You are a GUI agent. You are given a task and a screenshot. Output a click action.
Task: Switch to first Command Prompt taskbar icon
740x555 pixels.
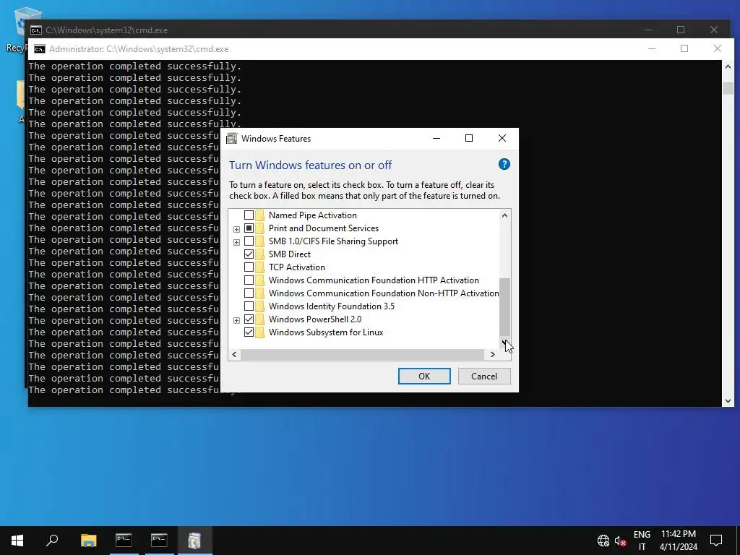pyautogui.click(x=124, y=541)
